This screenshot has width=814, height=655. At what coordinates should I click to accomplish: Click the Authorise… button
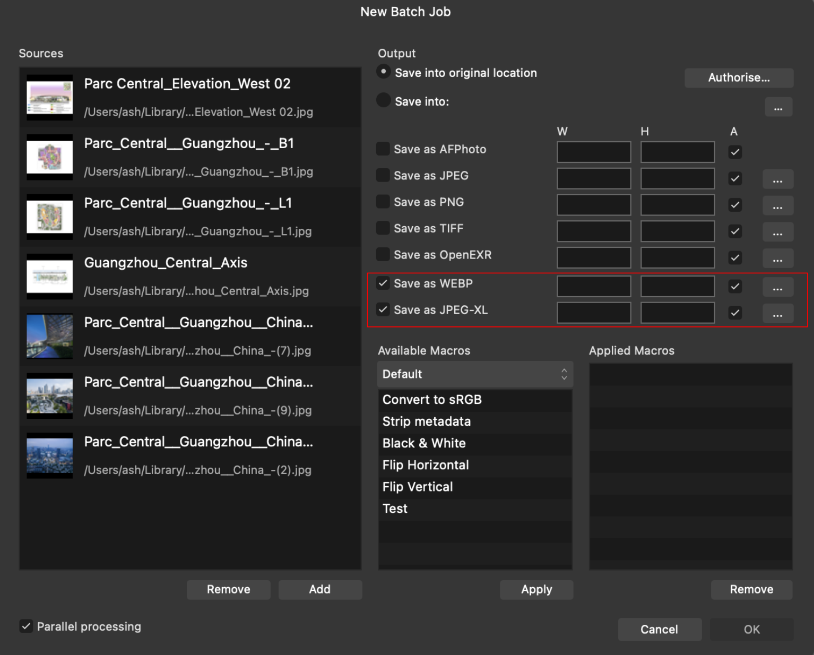click(739, 77)
